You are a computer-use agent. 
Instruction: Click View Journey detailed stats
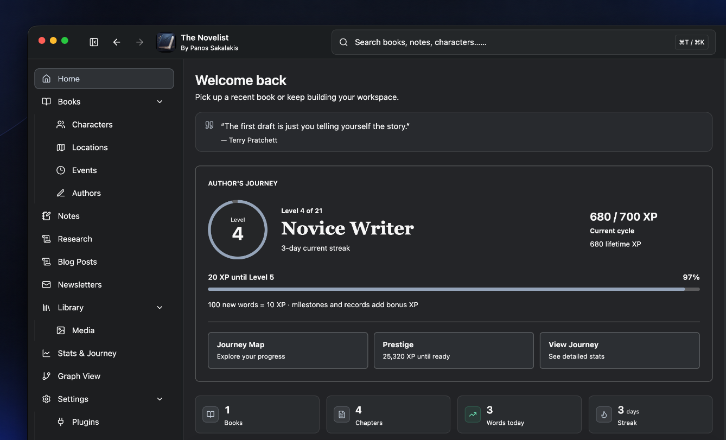[x=620, y=350]
